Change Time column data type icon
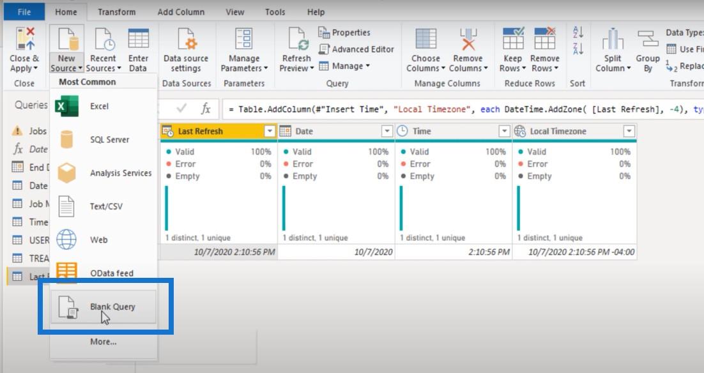 tap(402, 131)
